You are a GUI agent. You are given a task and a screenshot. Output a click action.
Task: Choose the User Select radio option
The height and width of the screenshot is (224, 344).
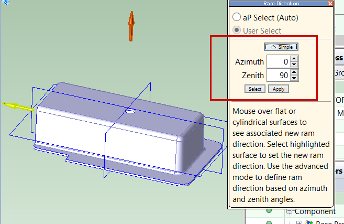[237, 30]
